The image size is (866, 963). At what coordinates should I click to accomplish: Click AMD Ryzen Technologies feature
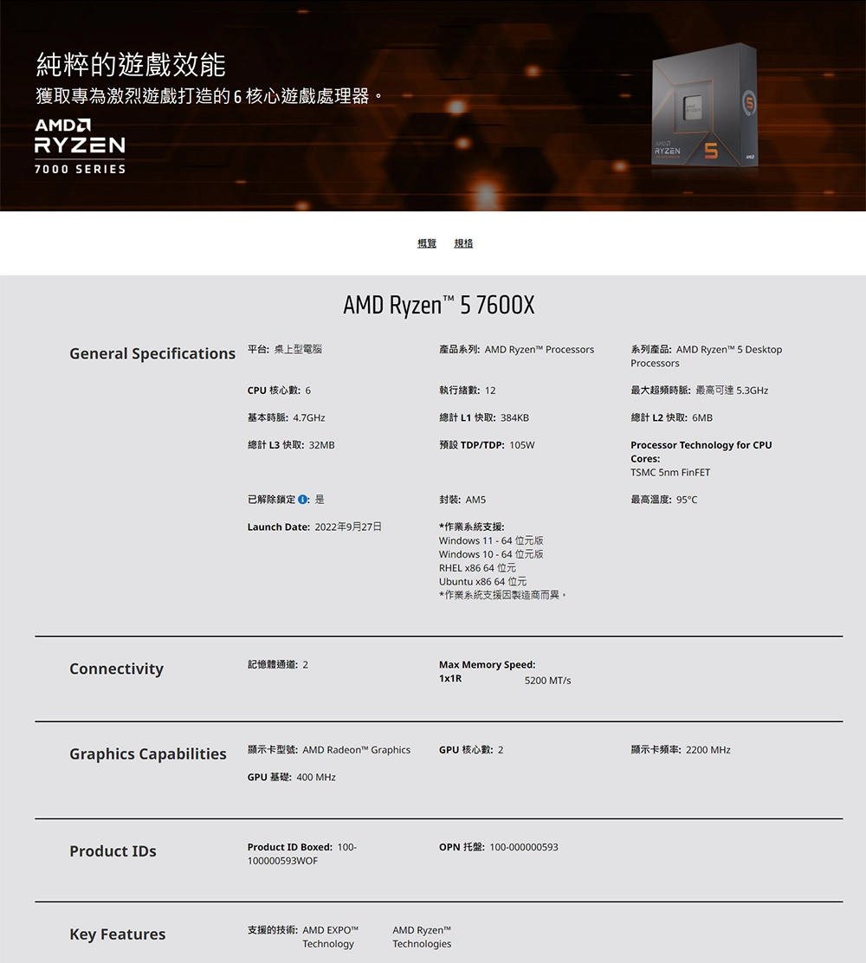pos(422,937)
